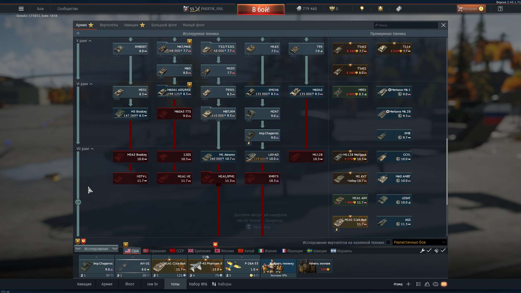Switch to Вертолёты tab
The image size is (521, 293).
(109, 25)
